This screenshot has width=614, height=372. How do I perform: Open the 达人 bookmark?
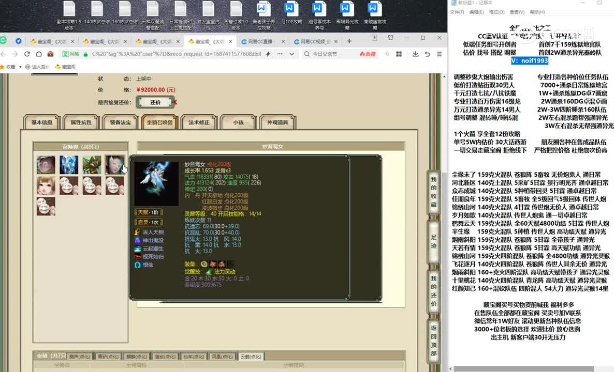37,67
